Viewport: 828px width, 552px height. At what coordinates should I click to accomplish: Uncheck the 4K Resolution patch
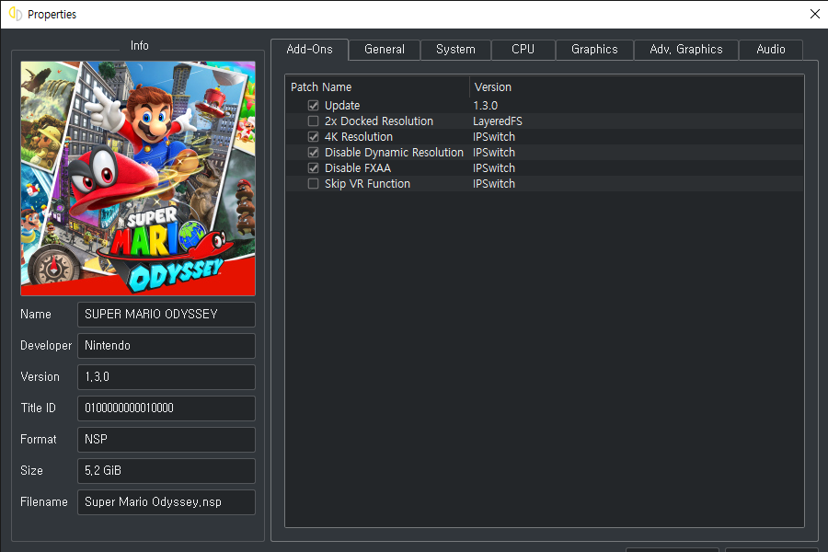click(x=313, y=137)
